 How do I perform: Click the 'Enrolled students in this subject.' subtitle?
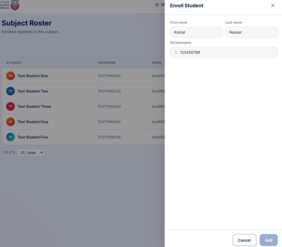click(30, 32)
